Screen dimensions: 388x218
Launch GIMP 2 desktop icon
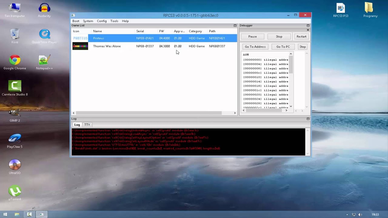[x=15, y=114]
